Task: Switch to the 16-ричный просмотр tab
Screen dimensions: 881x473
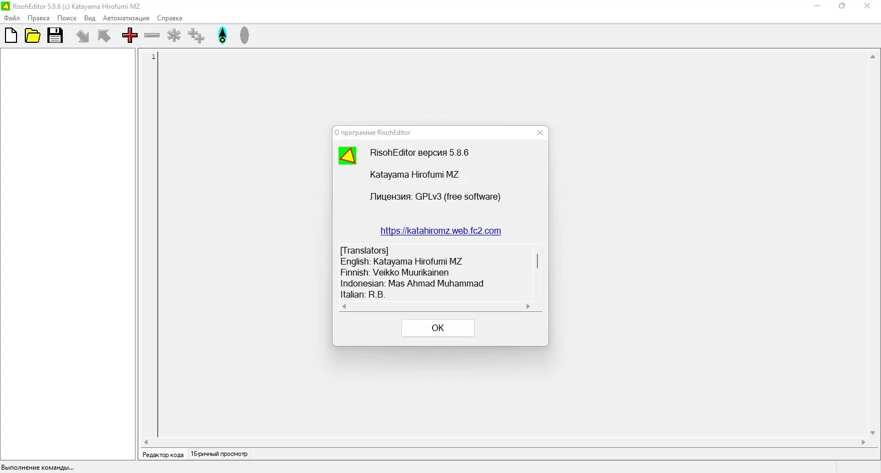Action: (219, 454)
